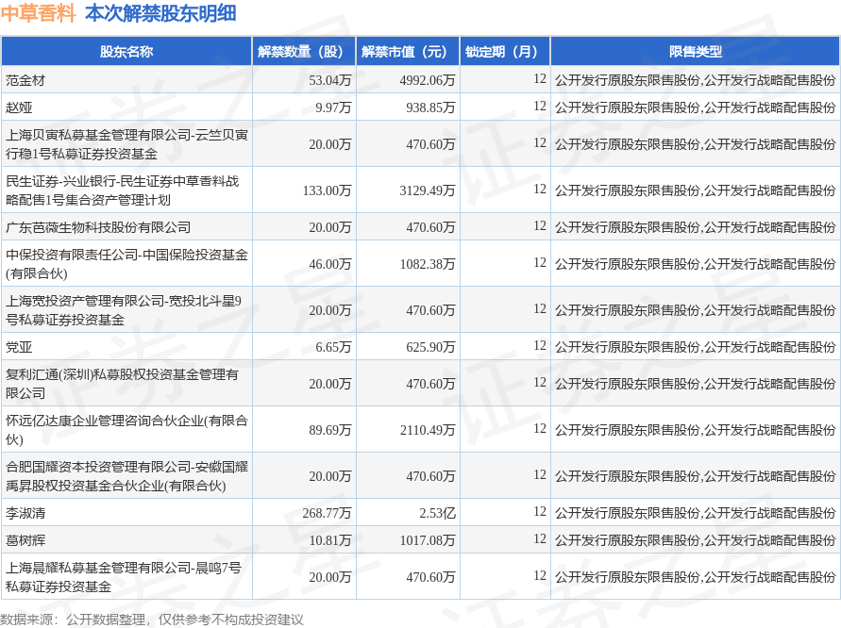The width and height of the screenshot is (841, 628).
Task: Click the 本次解禁股东明细 heading
Action: tap(160, 13)
